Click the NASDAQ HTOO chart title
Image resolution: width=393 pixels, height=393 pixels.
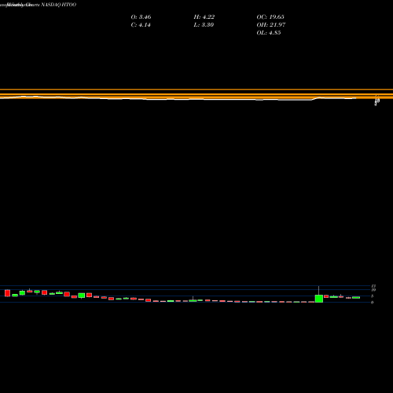(58, 5)
